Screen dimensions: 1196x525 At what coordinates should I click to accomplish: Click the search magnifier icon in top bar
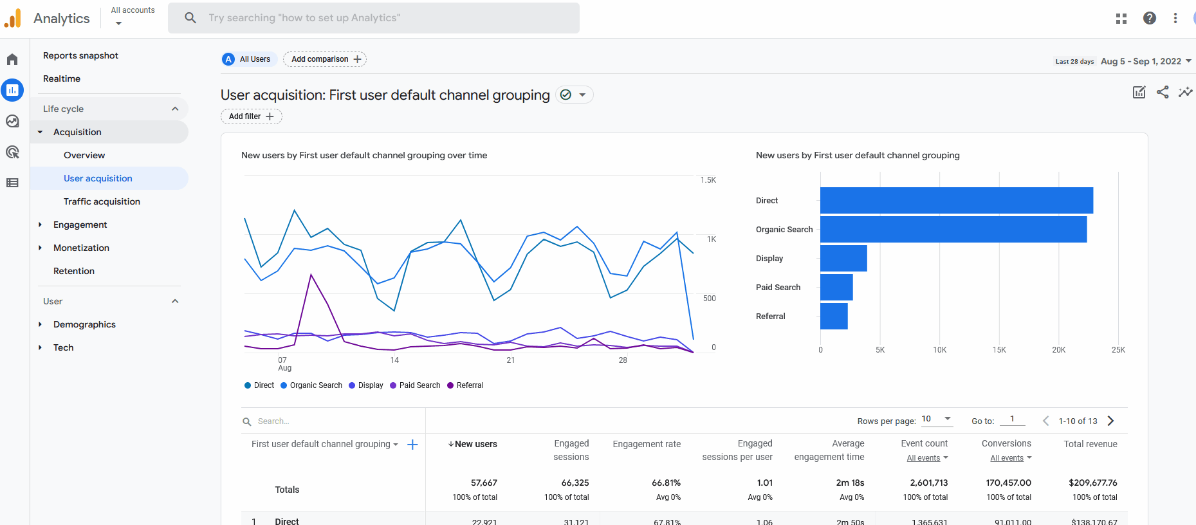[x=190, y=18]
